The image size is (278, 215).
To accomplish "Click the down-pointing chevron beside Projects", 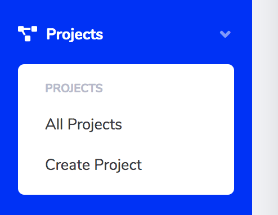I will [225, 34].
